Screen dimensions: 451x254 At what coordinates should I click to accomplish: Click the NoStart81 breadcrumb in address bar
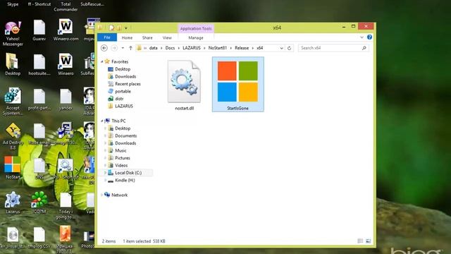tap(218, 48)
